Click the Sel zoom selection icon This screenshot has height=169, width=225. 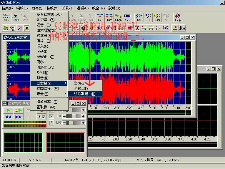point(139,17)
